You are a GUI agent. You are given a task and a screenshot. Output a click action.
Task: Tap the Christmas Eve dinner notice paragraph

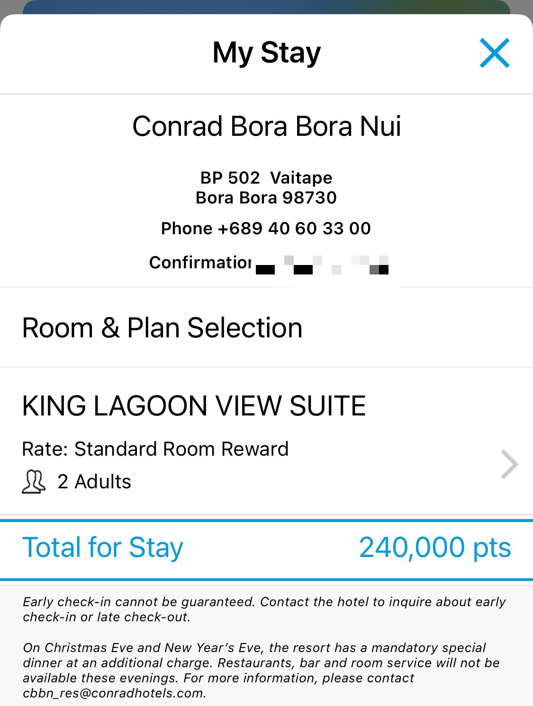(262, 671)
